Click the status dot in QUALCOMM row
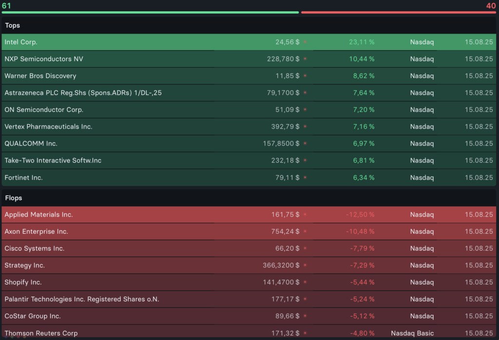This screenshot has width=499, height=340. click(305, 143)
